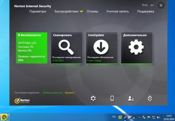The width and height of the screenshot is (175, 121).
Task: Click the Дополнительно gear icon
Action: click(136, 47)
